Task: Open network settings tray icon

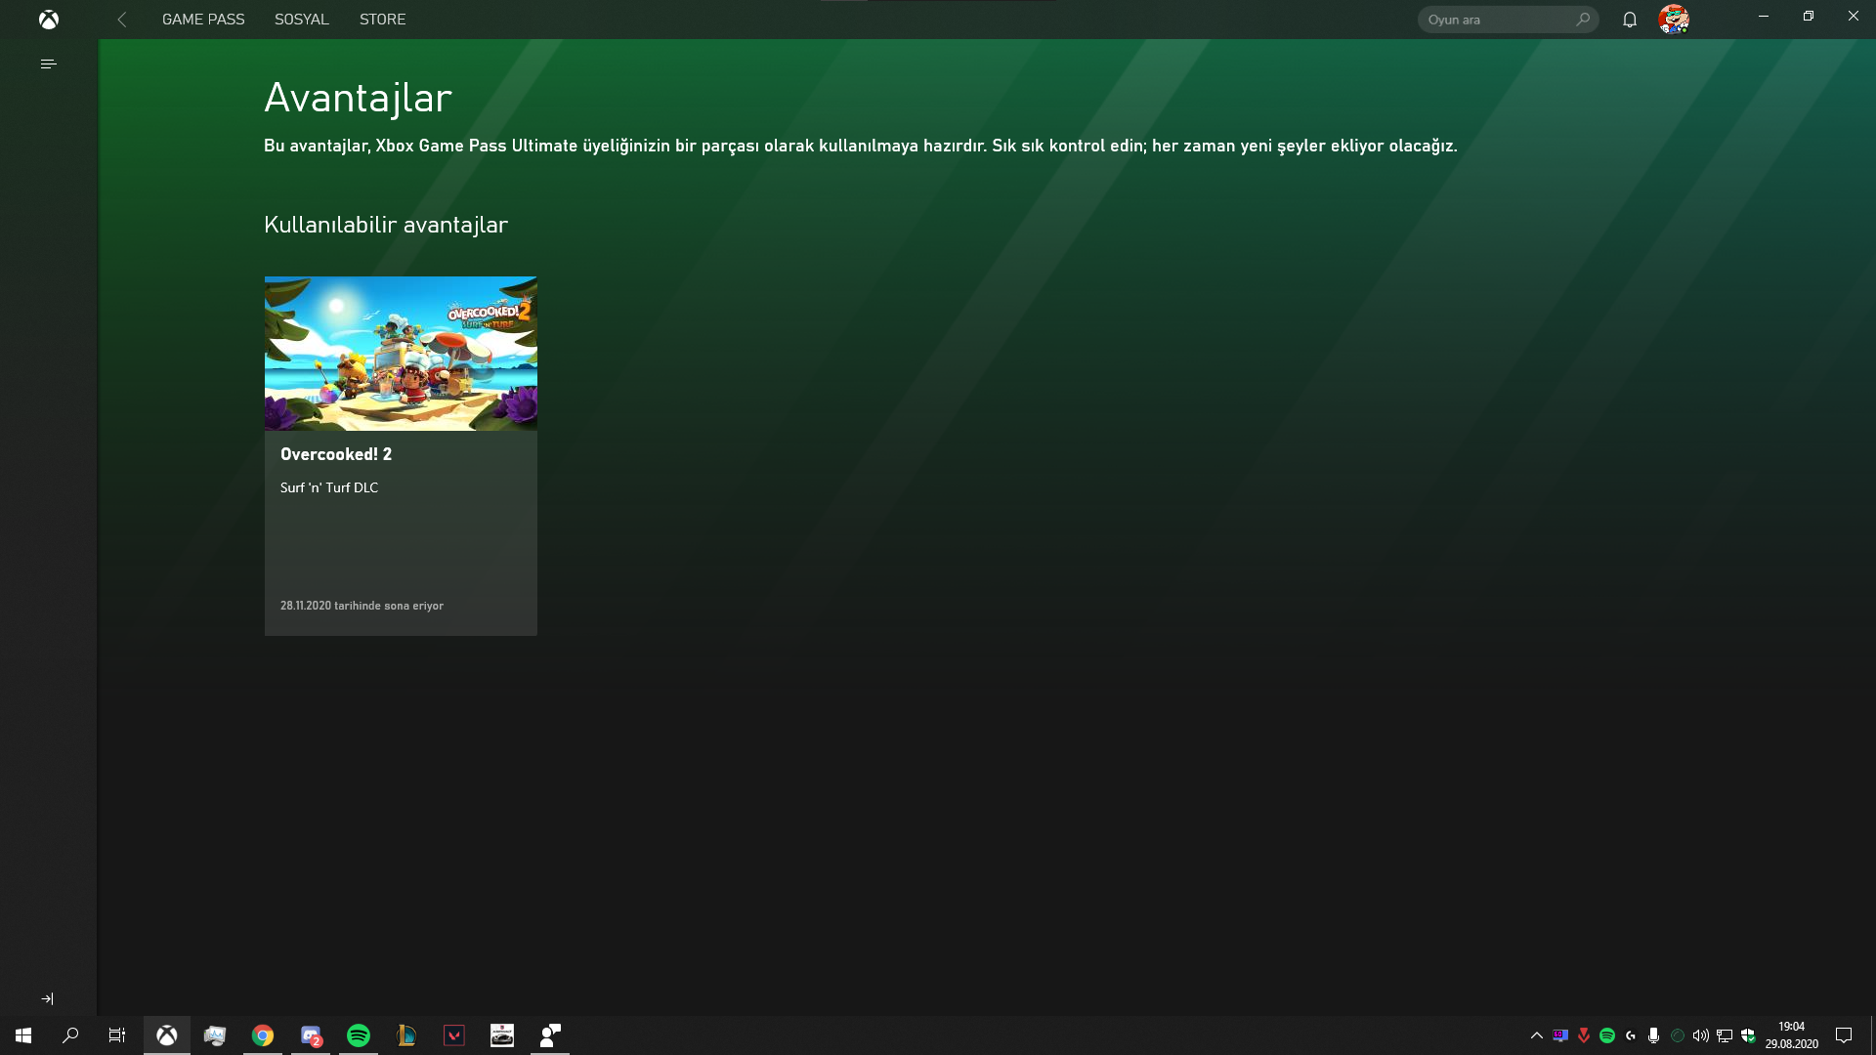Action: 1725,1035
